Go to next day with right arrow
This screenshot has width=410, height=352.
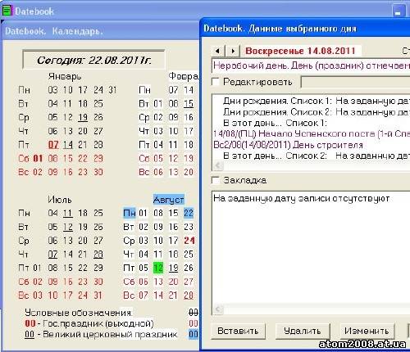point(233,51)
